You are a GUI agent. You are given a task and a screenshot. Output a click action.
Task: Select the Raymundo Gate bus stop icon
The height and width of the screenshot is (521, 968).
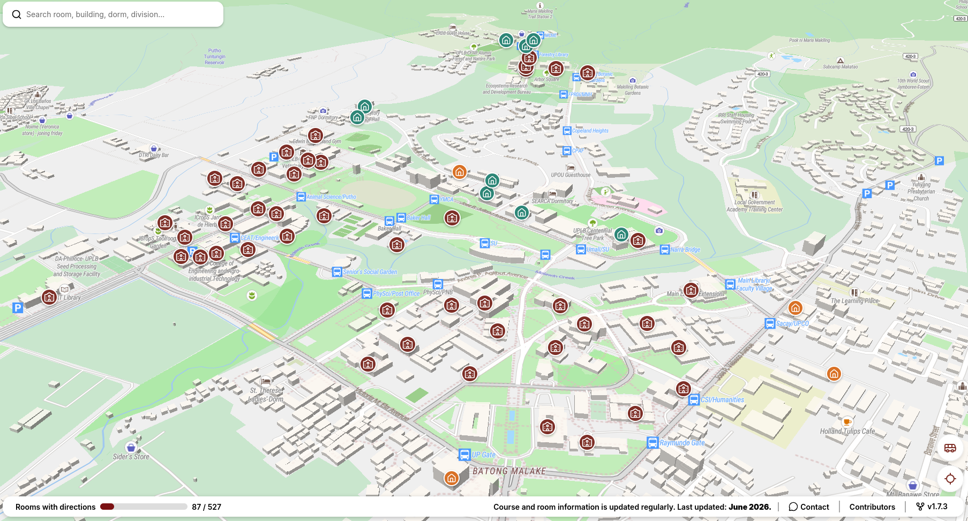pos(652,443)
